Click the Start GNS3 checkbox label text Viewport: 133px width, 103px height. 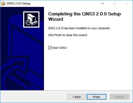click(x=59, y=48)
